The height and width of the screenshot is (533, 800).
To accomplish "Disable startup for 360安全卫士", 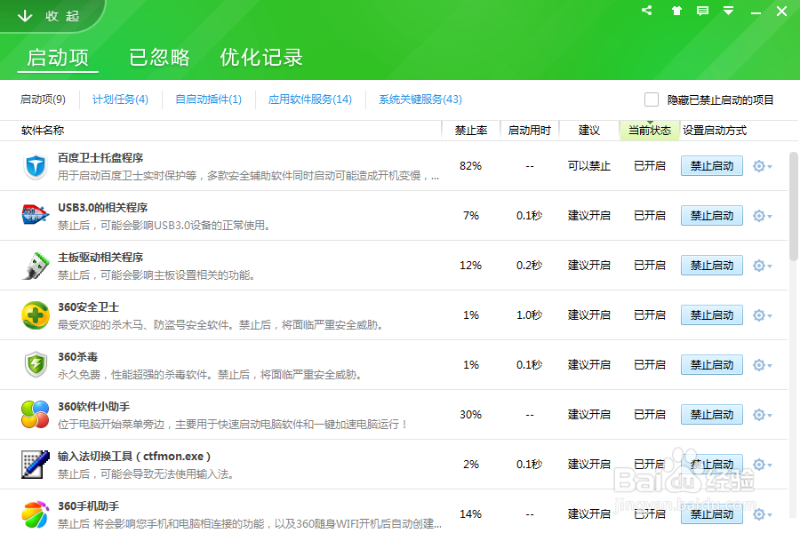I will coord(712,315).
